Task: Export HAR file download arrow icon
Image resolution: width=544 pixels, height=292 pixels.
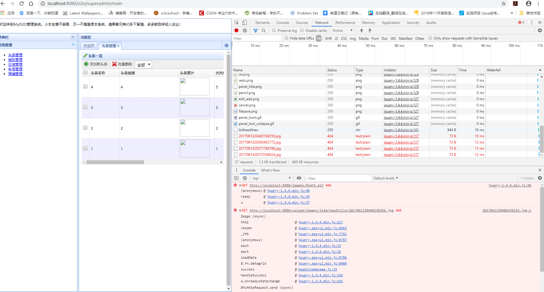Action: [370, 30]
